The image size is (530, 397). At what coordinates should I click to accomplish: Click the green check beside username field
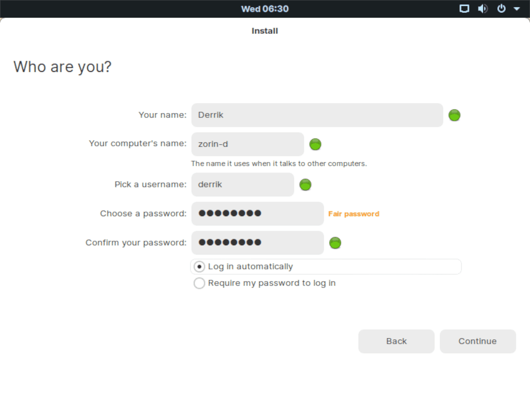coord(306,185)
